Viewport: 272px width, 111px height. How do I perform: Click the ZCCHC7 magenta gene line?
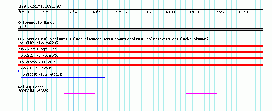tap(141, 93)
